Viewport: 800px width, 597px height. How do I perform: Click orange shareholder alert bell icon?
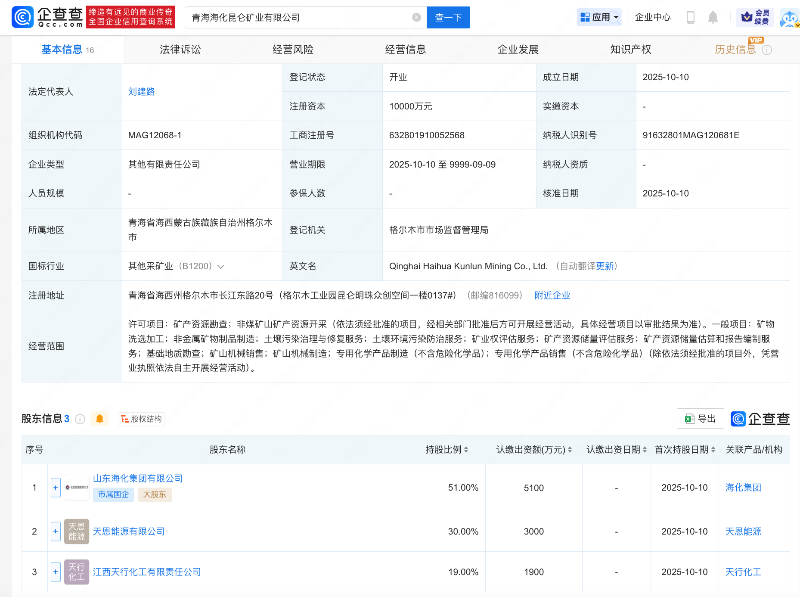(99, 419)
